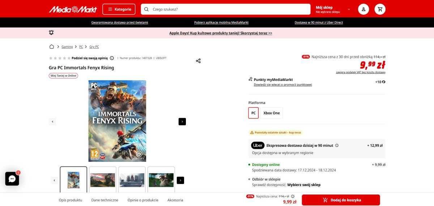Image resolution: width=434 pixels, height=206 pixels.
Task: Click 'zawiera podatek VAT bez kosztu dostawy' link
Action: point(361,72)
